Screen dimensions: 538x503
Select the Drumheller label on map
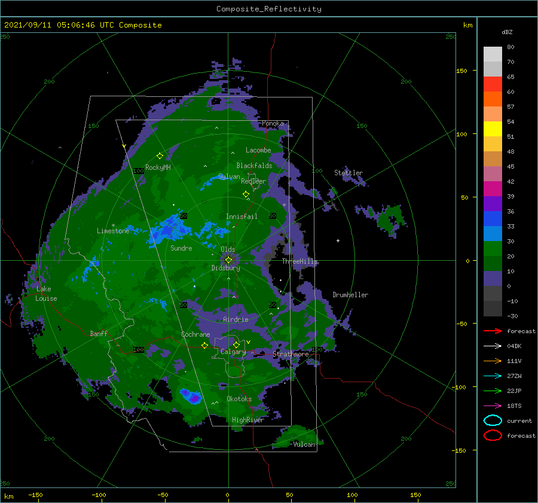[x=350, y=295]
